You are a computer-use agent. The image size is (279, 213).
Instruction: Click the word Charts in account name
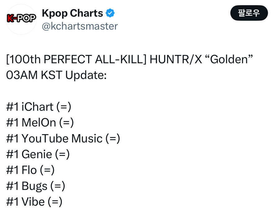click(x=86, y=13)
